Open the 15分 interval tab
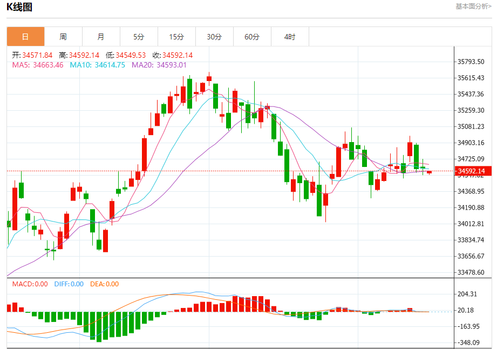The width and height of the screenshot is (497, 349). [x=176, y=37]
